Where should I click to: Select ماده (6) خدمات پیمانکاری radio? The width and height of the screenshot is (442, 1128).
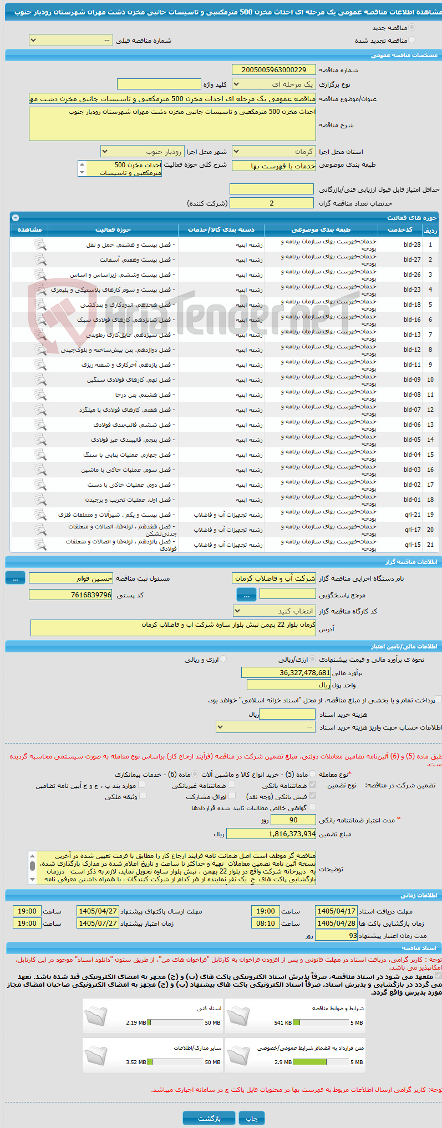point(195,774)
